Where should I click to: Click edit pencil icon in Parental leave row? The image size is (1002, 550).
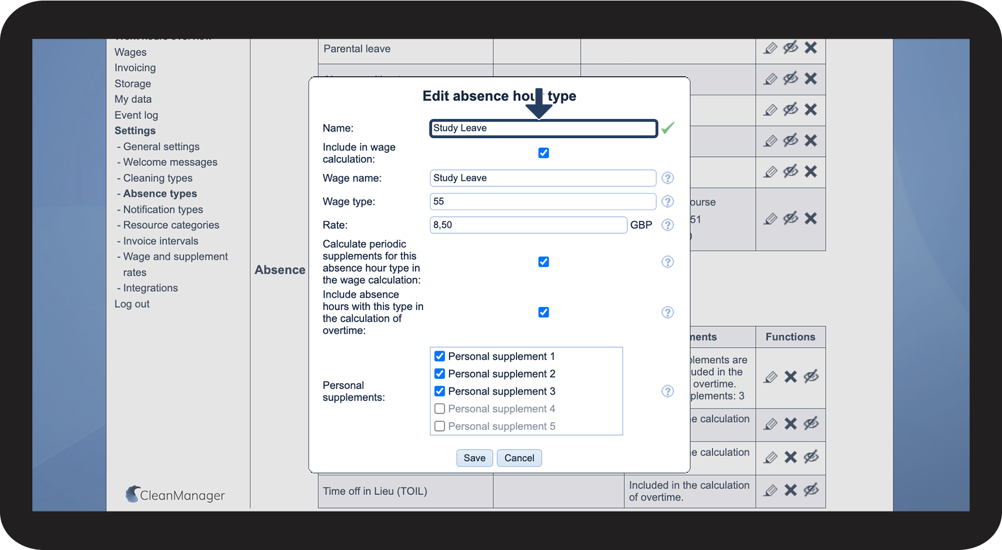(770, 48)
